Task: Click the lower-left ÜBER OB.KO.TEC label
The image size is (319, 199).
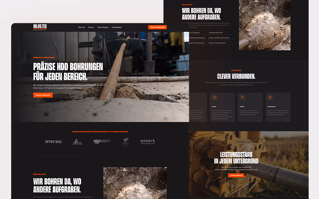Action: coord(40,174)
